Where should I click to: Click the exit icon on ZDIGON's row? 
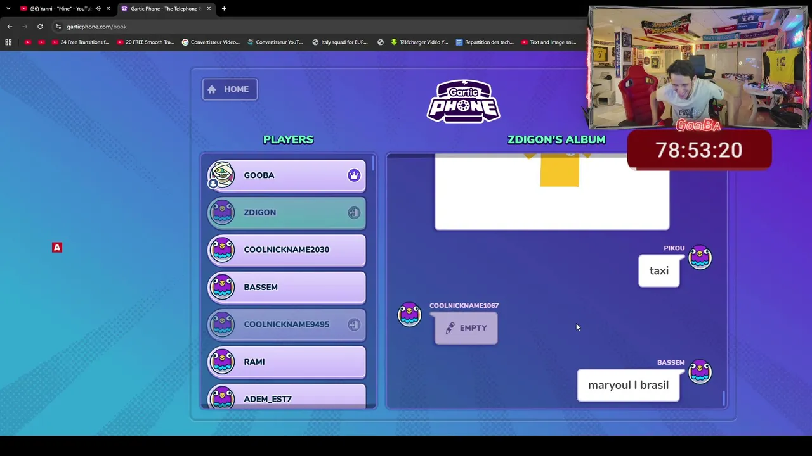[354, 213]
